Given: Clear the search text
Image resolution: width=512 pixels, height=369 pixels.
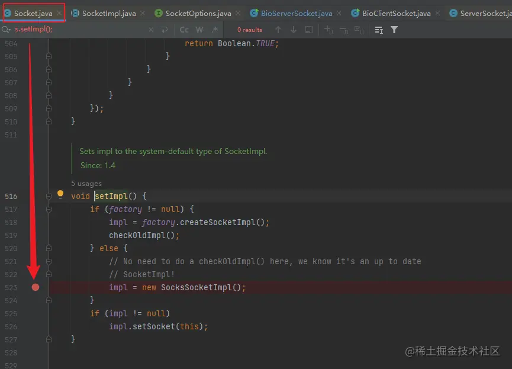Looking at the screenshot, I should coord(151,30).
